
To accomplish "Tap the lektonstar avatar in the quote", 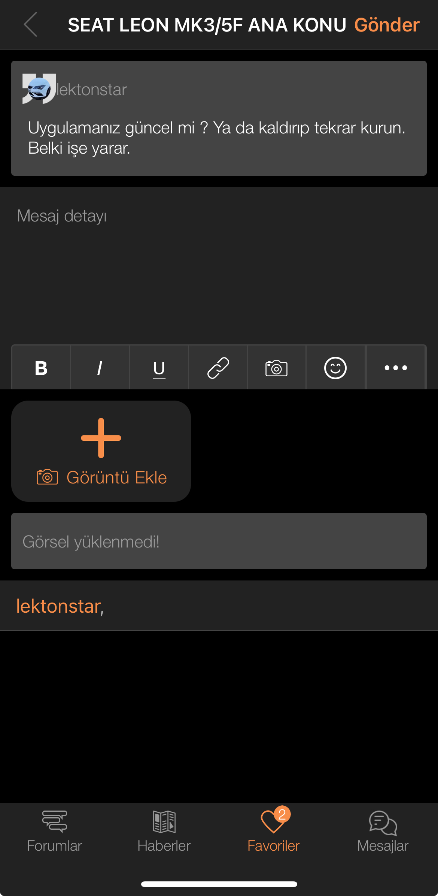I will (x=39, y=89).
